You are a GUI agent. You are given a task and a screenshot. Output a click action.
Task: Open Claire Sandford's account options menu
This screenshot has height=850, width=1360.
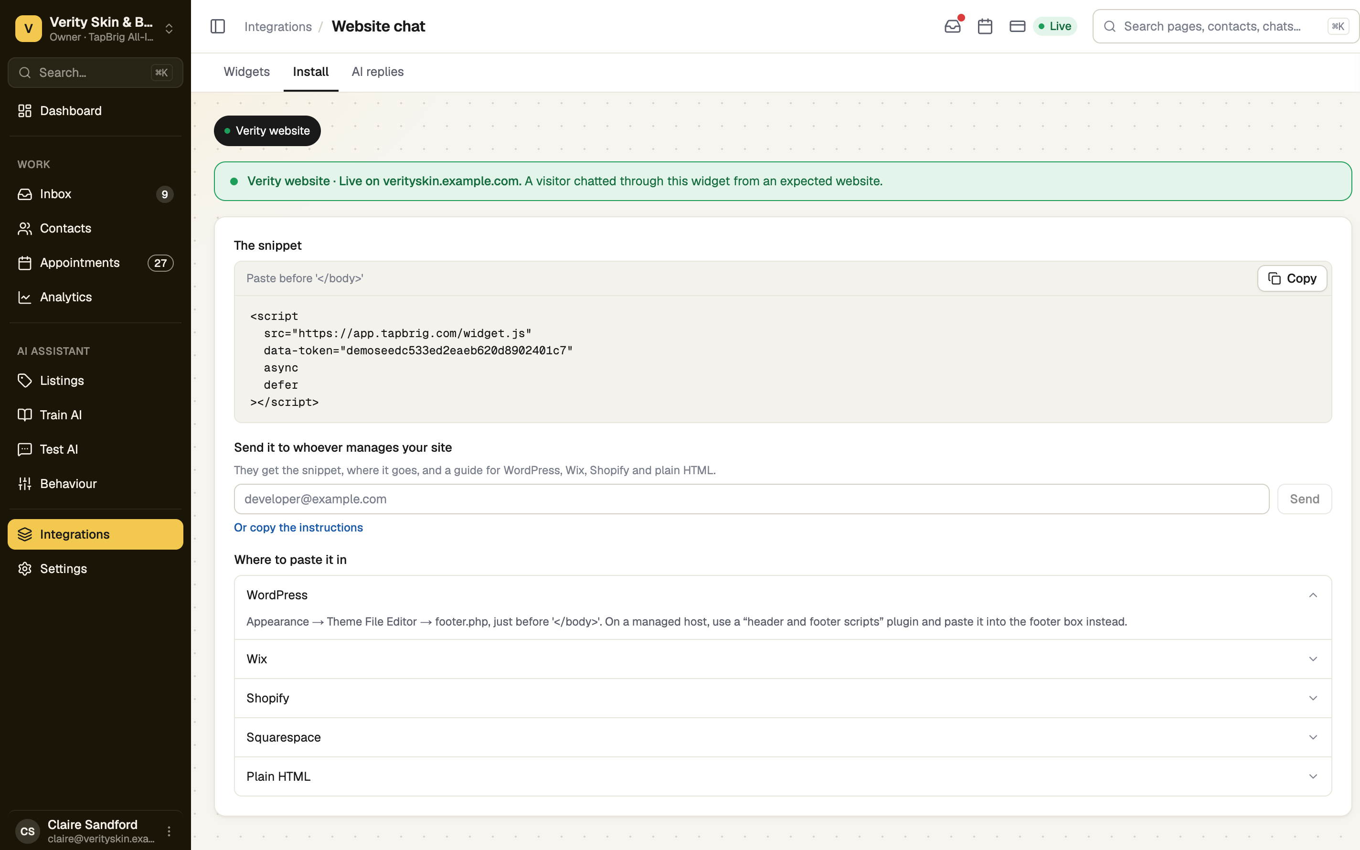click(169, 831)
